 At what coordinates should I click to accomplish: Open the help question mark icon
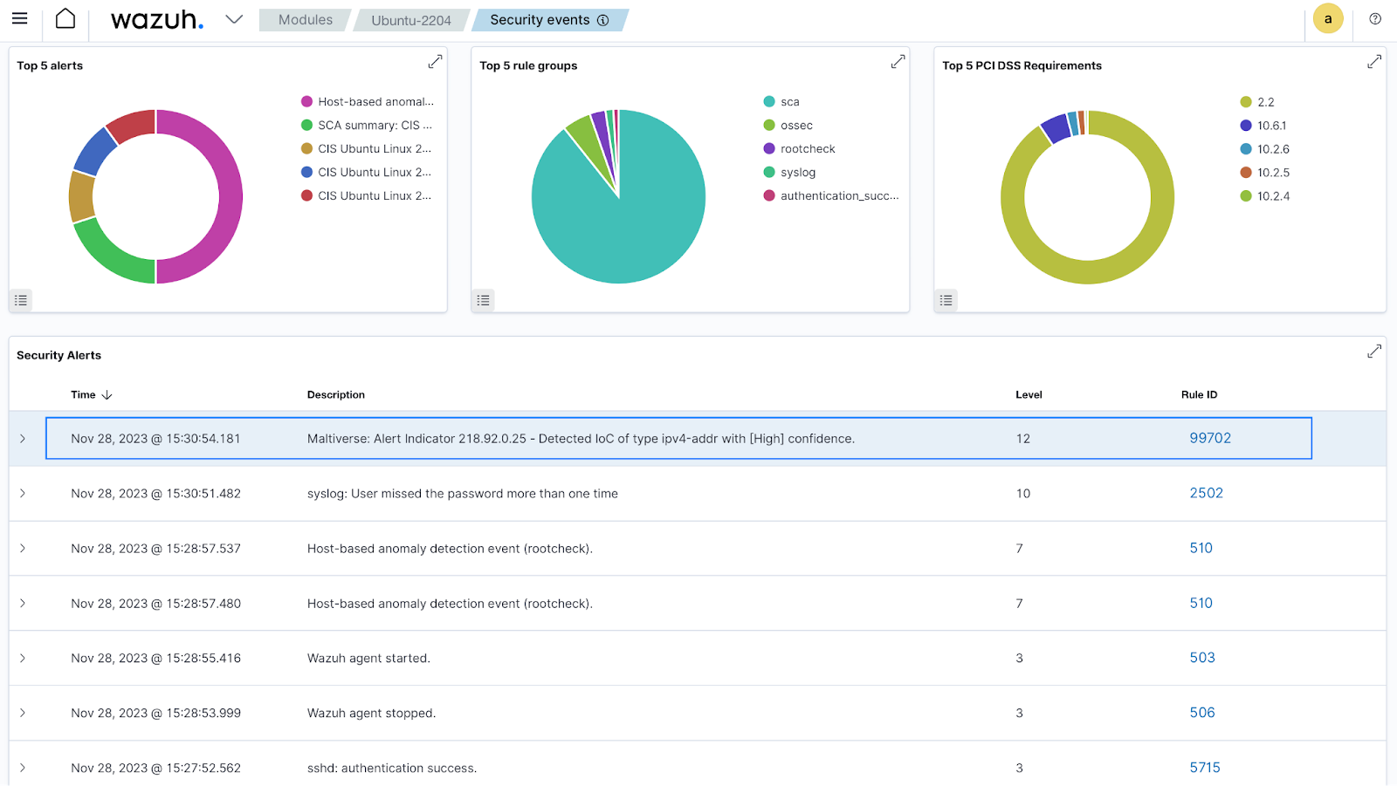tap(1375, 18)
